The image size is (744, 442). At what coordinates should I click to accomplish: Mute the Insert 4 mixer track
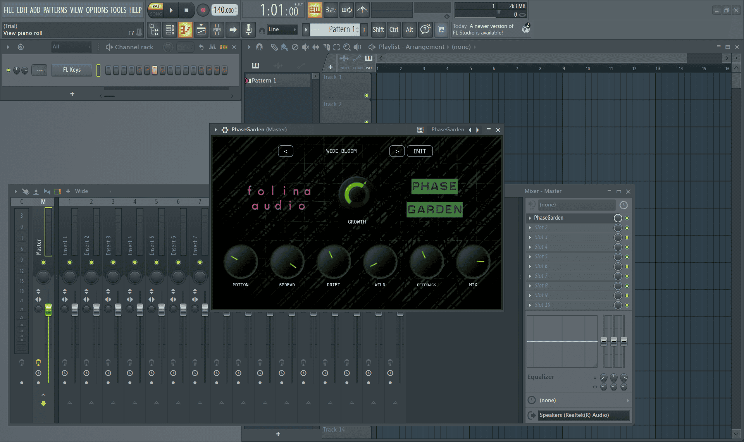(x=135, y=262)
